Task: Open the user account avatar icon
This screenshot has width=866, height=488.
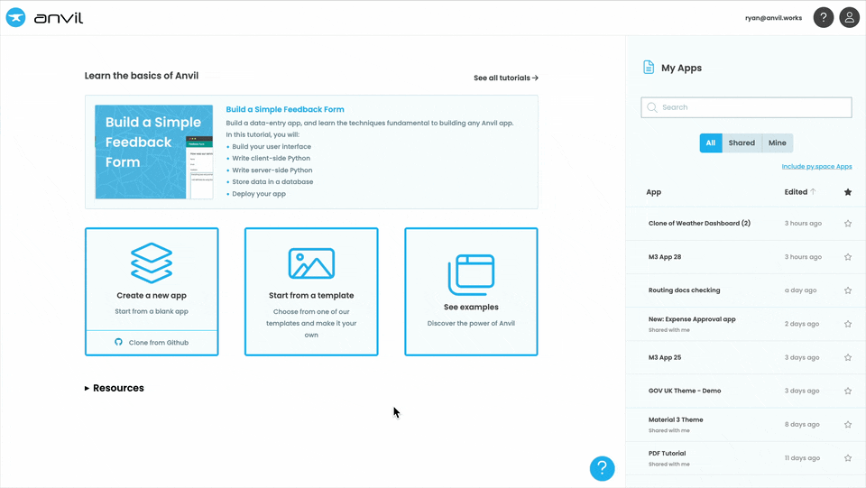Action: 850,18
